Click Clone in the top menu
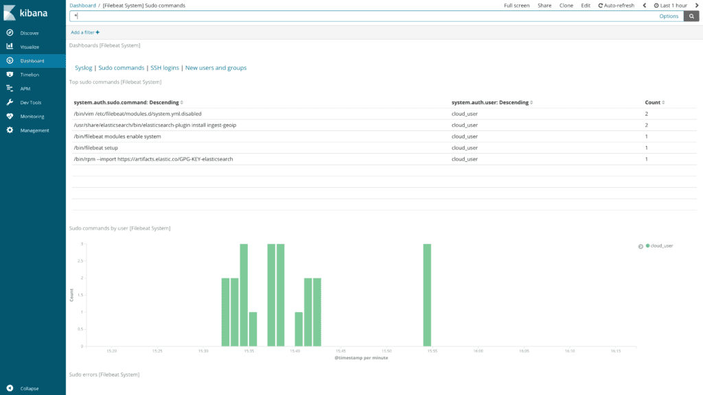 pos(566,5)
